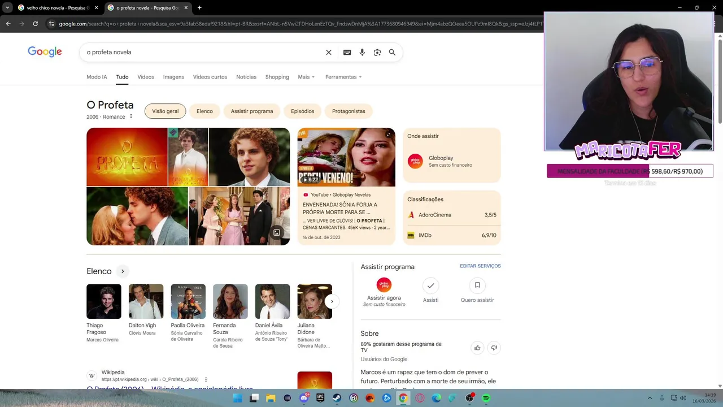This screenshot has height=407, width=723.
Task: Go to Google homepage via logo
Action: coord(45,52)
